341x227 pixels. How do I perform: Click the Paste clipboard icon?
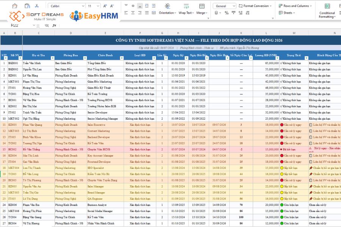(27, 6)
